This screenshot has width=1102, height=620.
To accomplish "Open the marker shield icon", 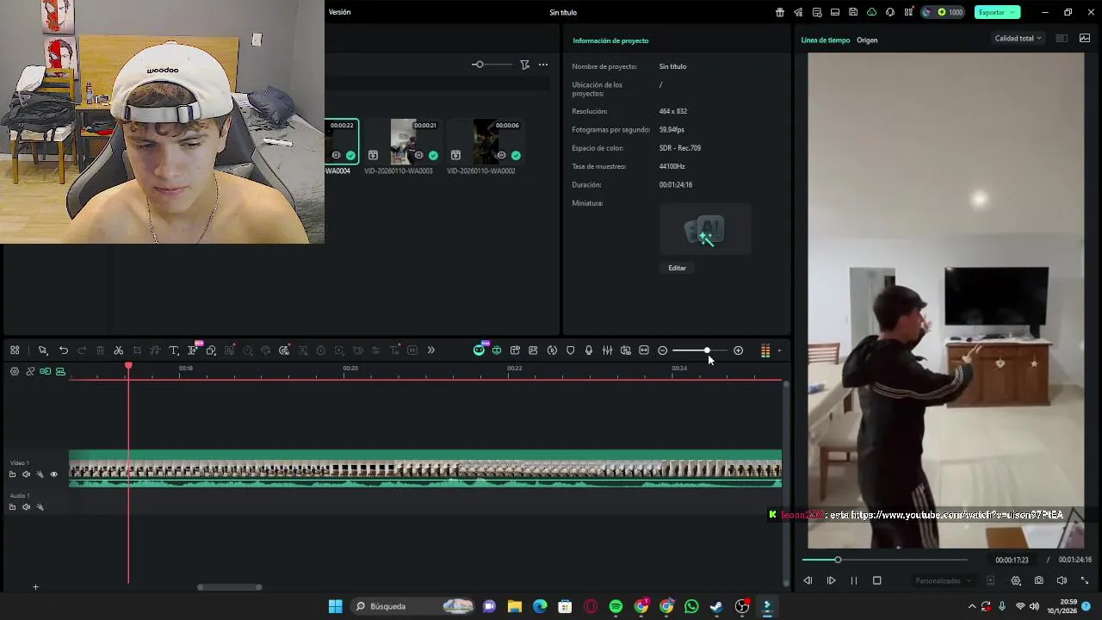I will pyautogui.click(x=570, y=350).
